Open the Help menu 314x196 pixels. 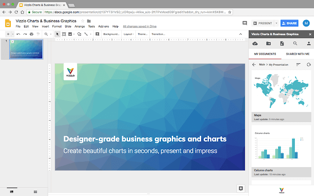115,26
